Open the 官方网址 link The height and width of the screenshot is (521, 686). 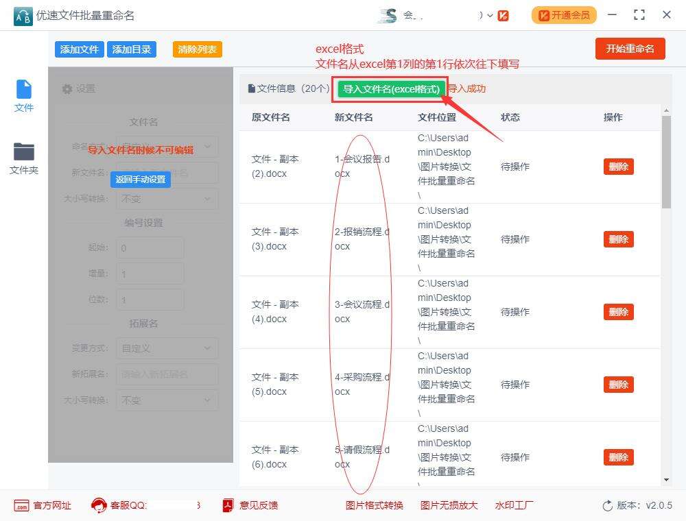(52, 505)
